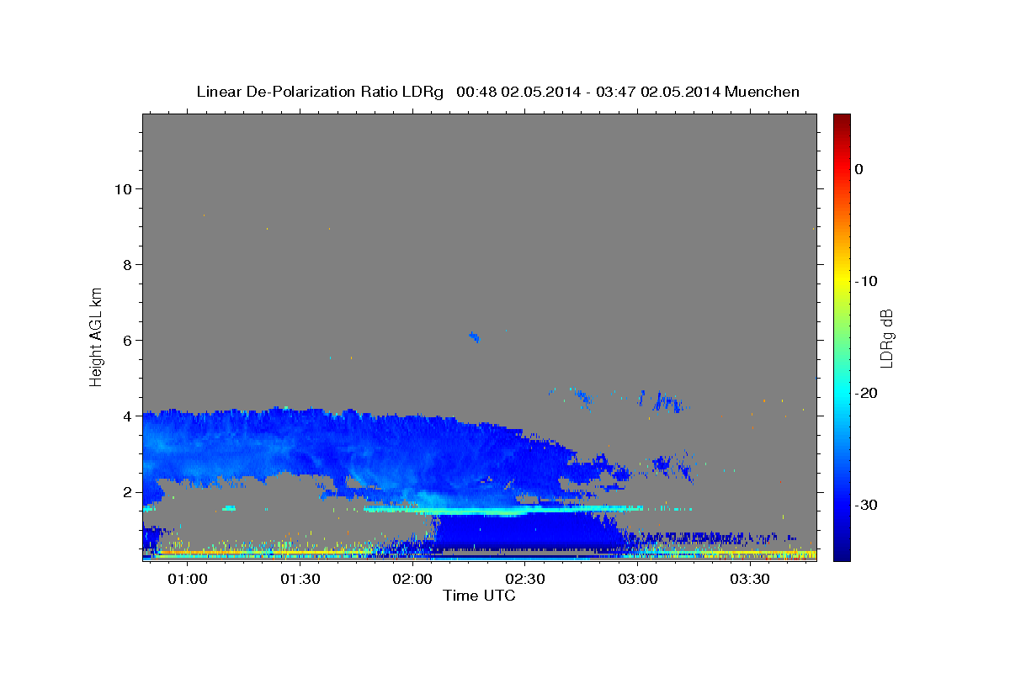Click the 'Time UTC' axis title
Viewport: 1010px width, 673px height.
pos(479,596)
